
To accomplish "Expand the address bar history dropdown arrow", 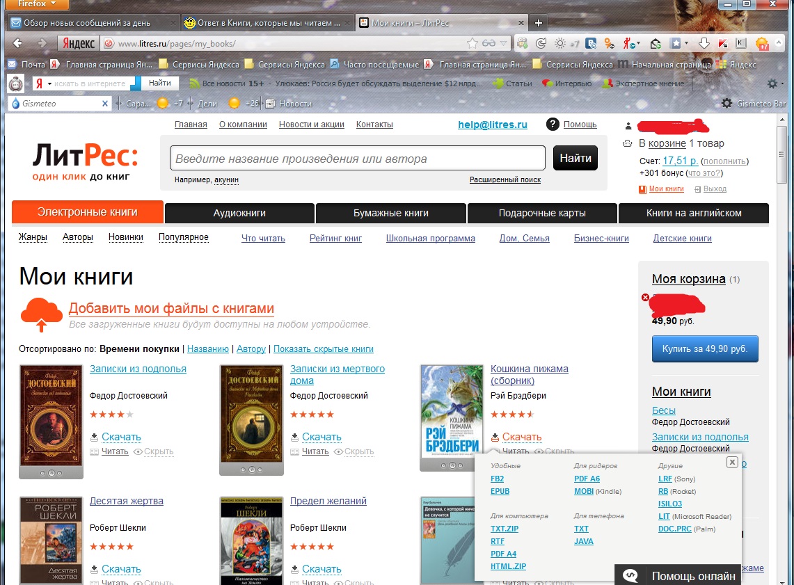I will tap(503, 44).
